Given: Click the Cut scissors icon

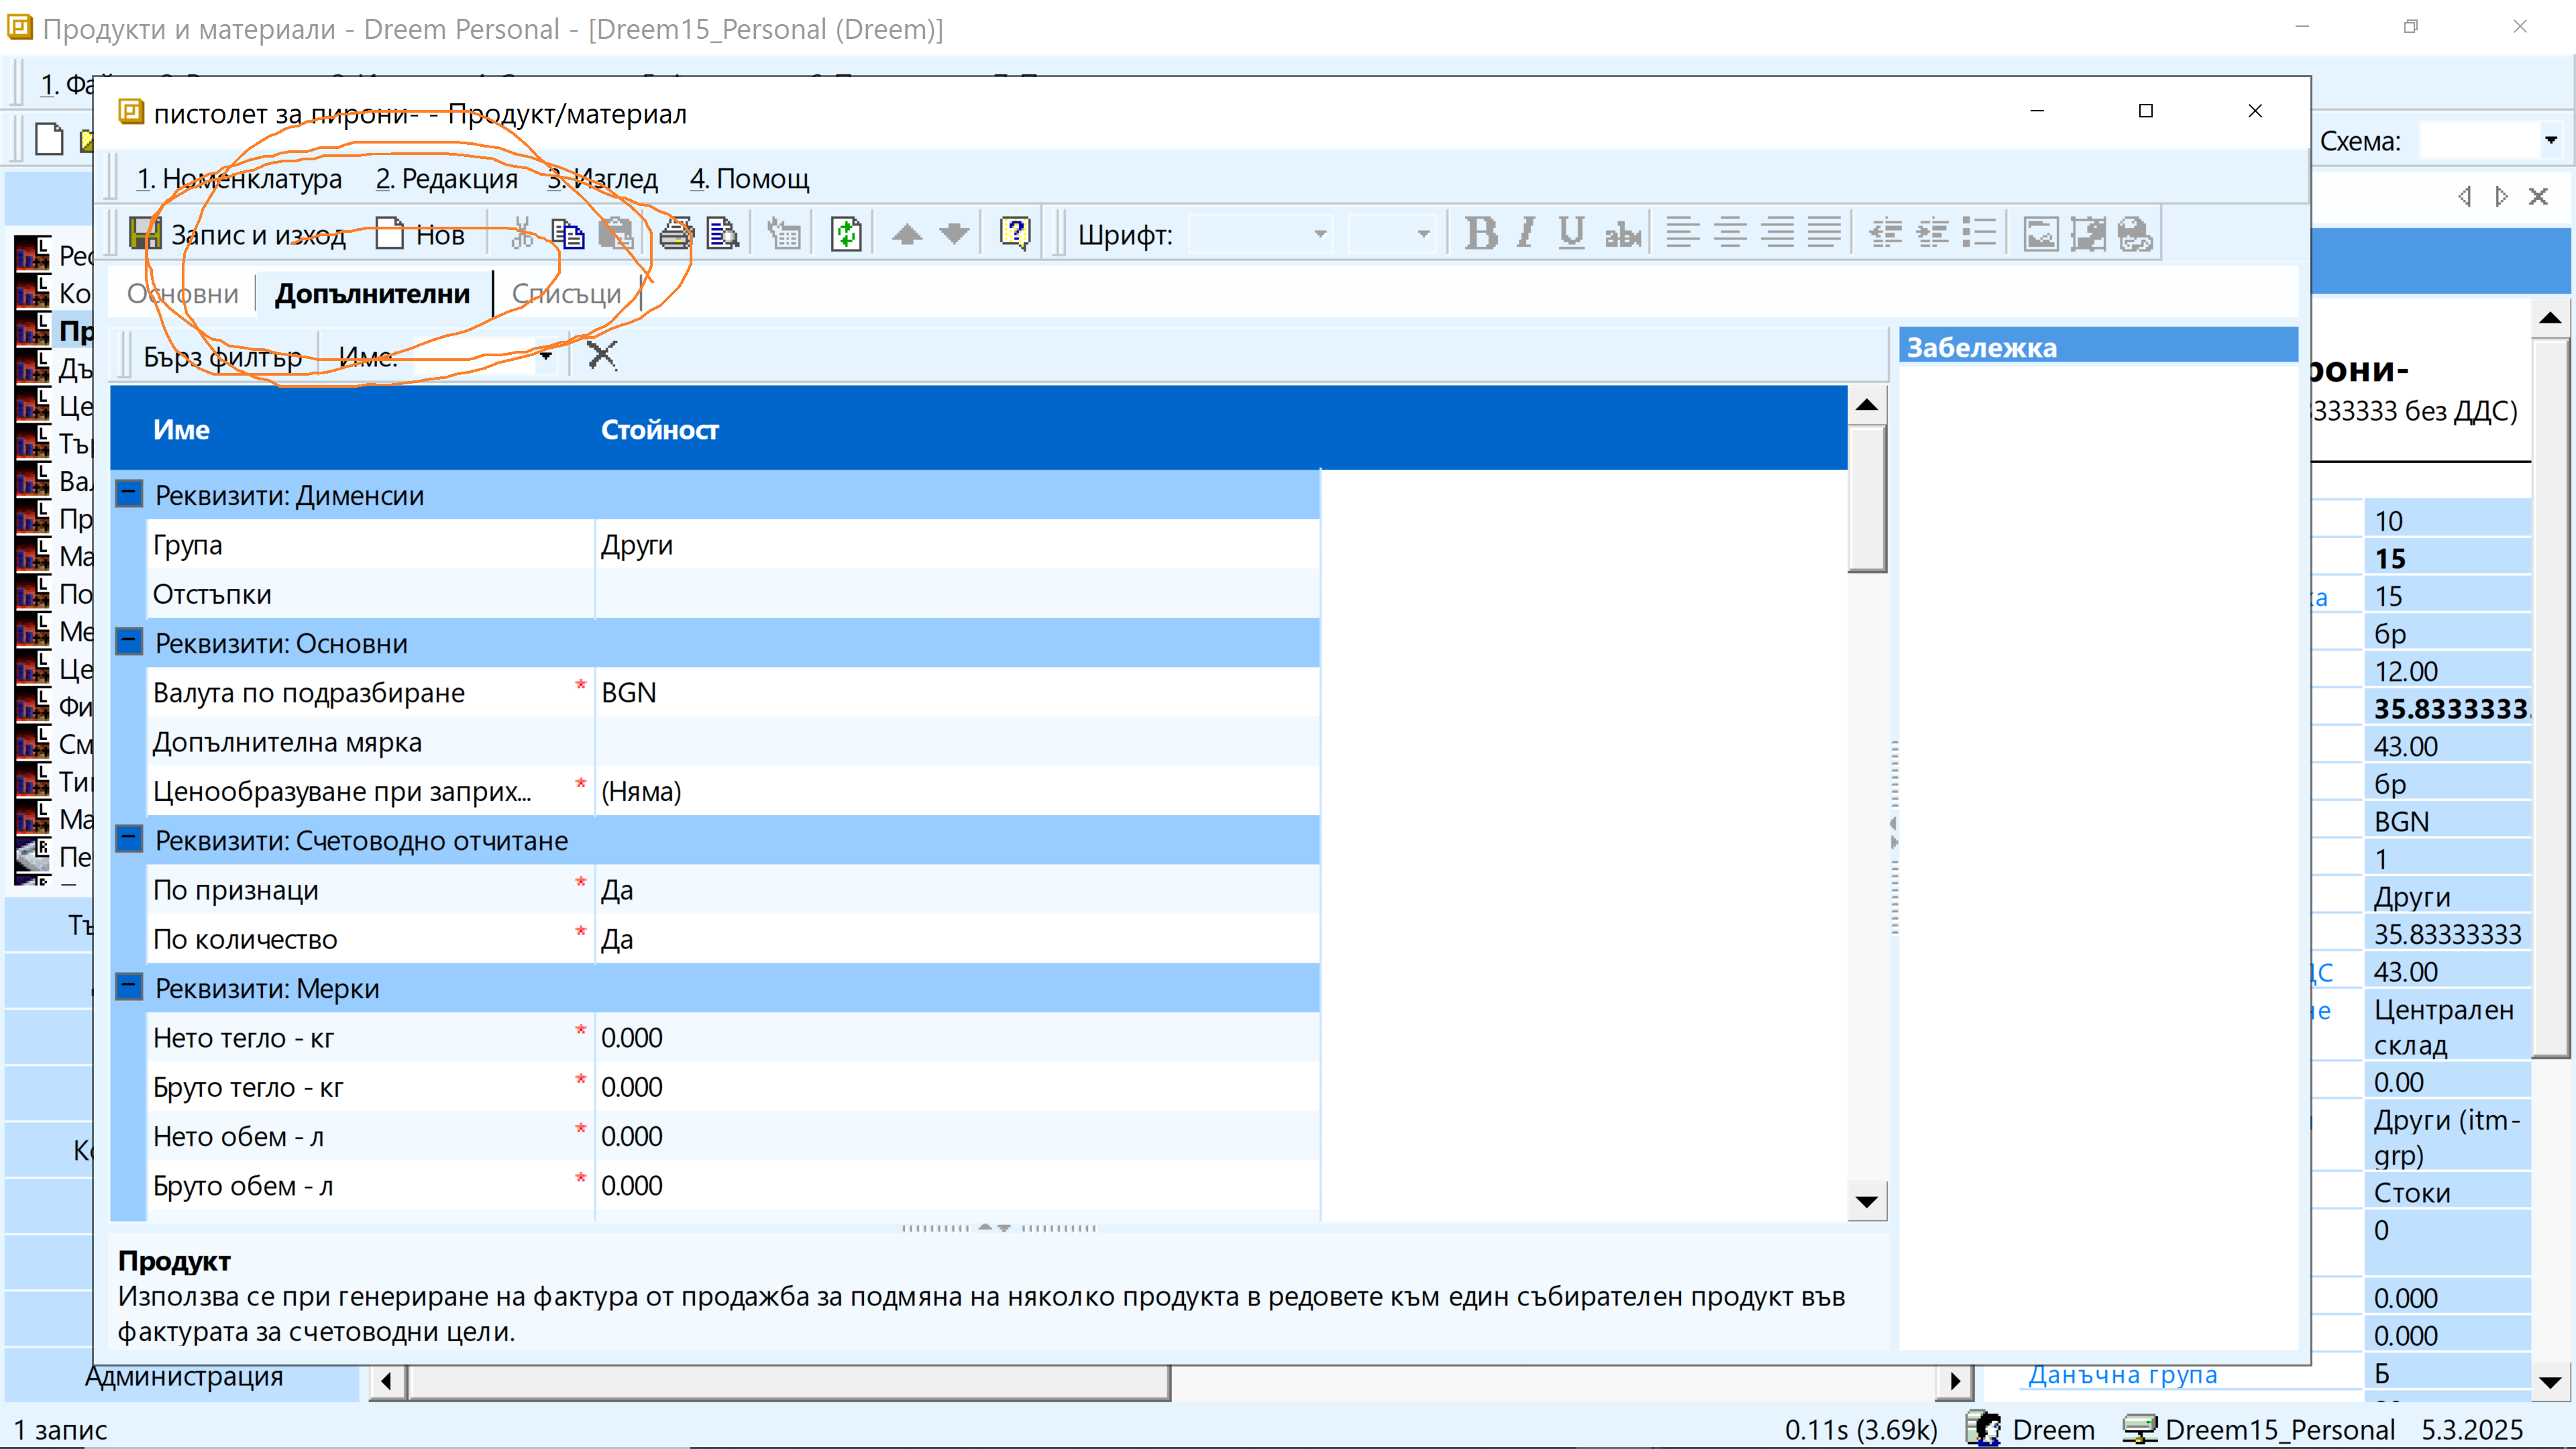Looking at the screenshot, I should tap(521, 235).
